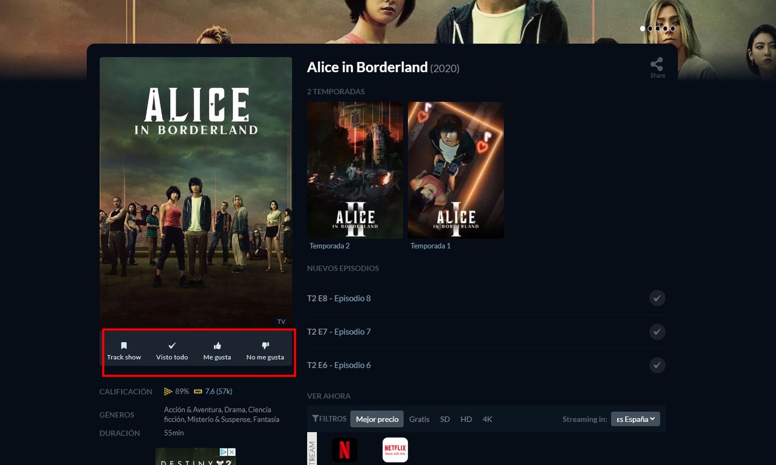Click the Me gusta thumbs up icon

(217, 345)
